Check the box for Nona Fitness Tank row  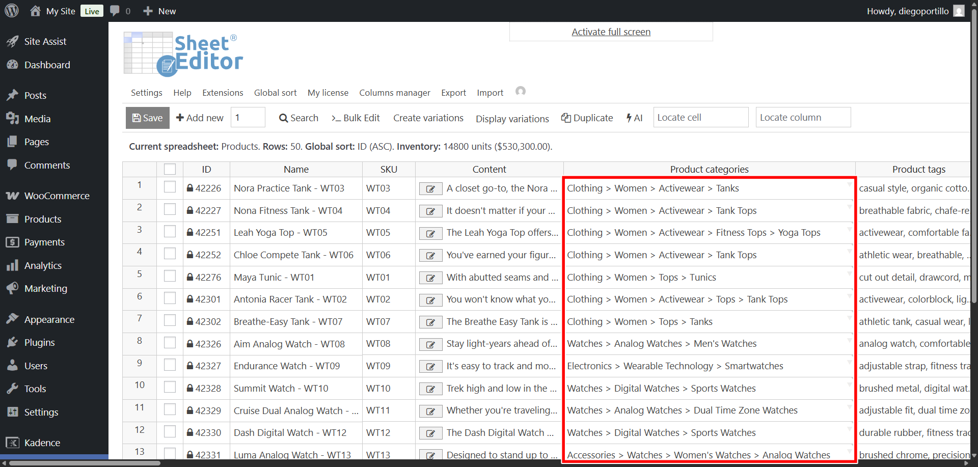point(170,210)
